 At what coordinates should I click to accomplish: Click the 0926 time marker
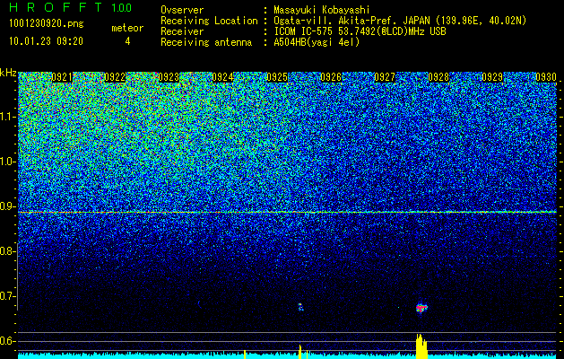(331, 77)
